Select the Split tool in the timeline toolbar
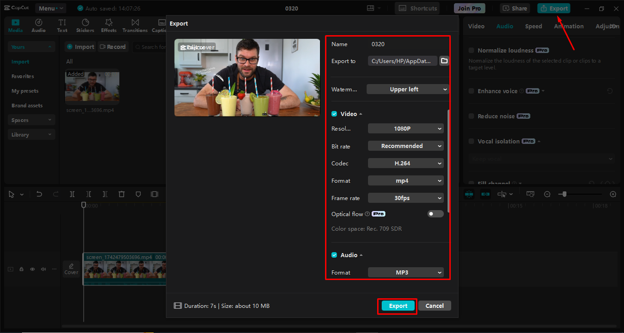 [x=72, y=194]
